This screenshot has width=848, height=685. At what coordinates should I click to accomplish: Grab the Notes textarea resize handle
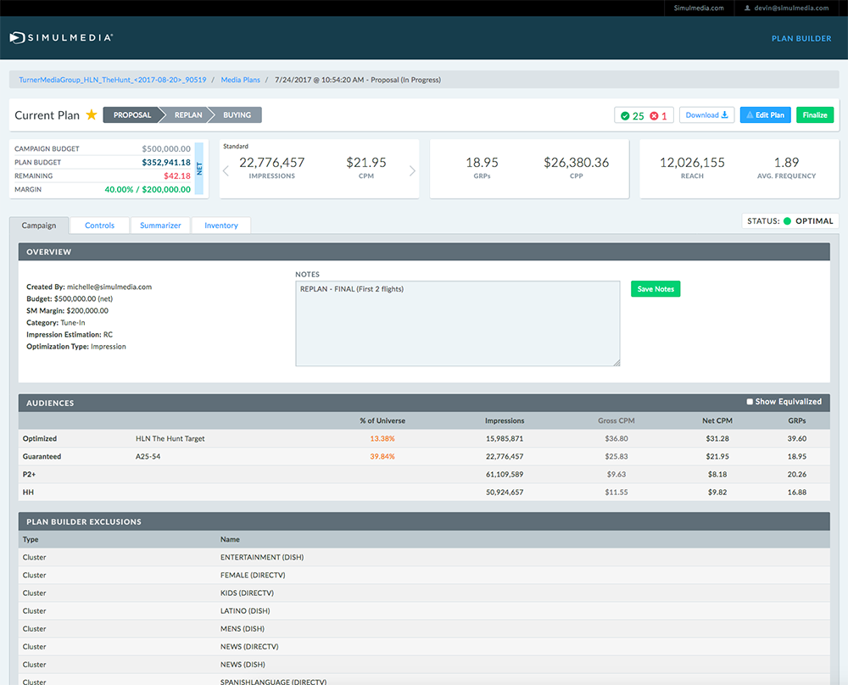tap(616, 363)
